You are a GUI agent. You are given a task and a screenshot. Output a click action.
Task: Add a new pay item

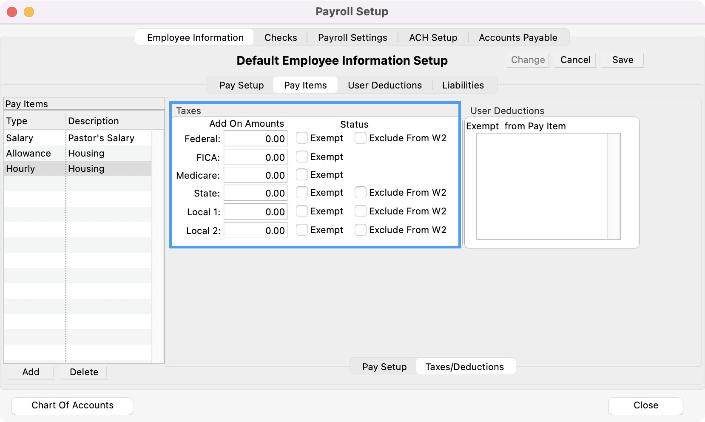coord(31,372)
